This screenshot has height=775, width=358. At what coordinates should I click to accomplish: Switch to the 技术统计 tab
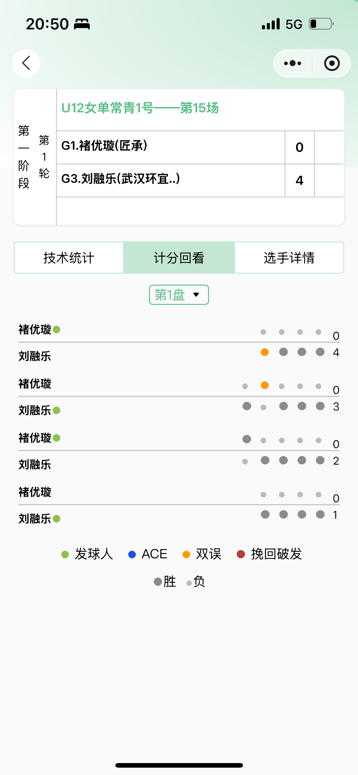pyautogui.click(x=69, y=258)
